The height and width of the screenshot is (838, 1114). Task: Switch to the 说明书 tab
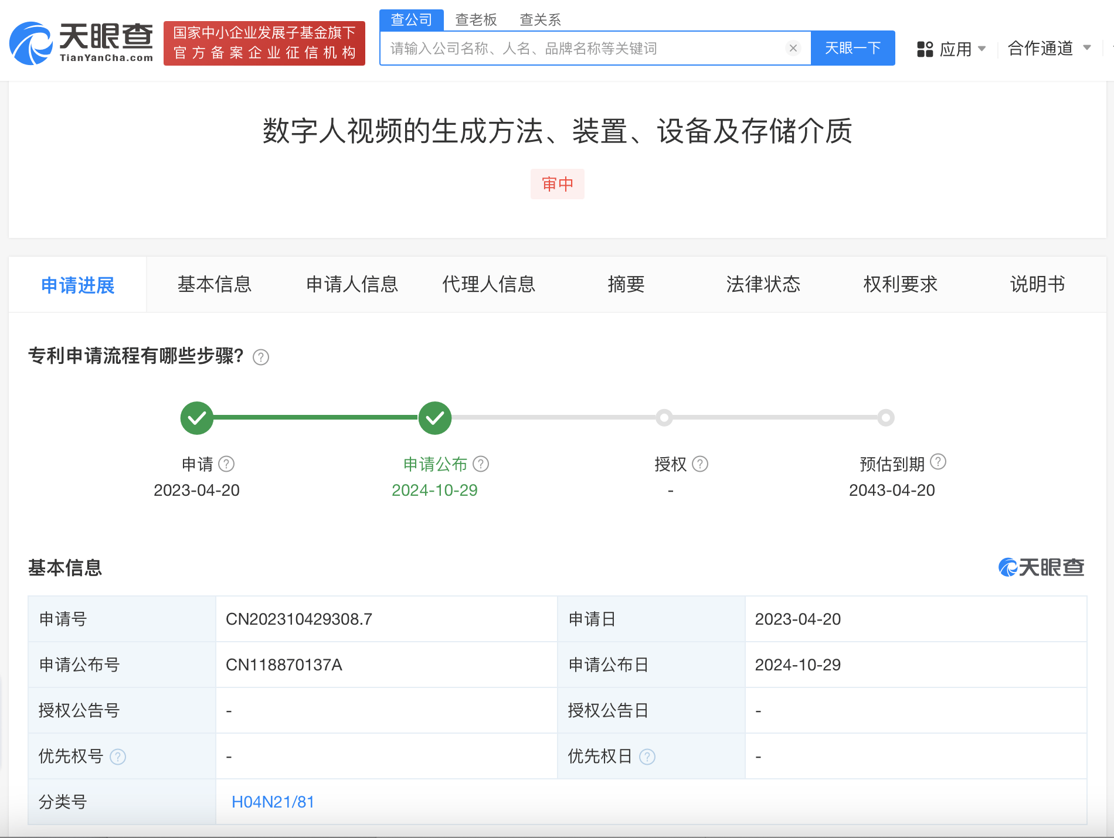click(1038, 284)
